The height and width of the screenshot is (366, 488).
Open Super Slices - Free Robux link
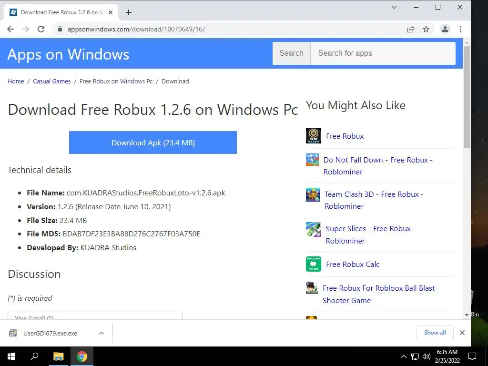370,234
